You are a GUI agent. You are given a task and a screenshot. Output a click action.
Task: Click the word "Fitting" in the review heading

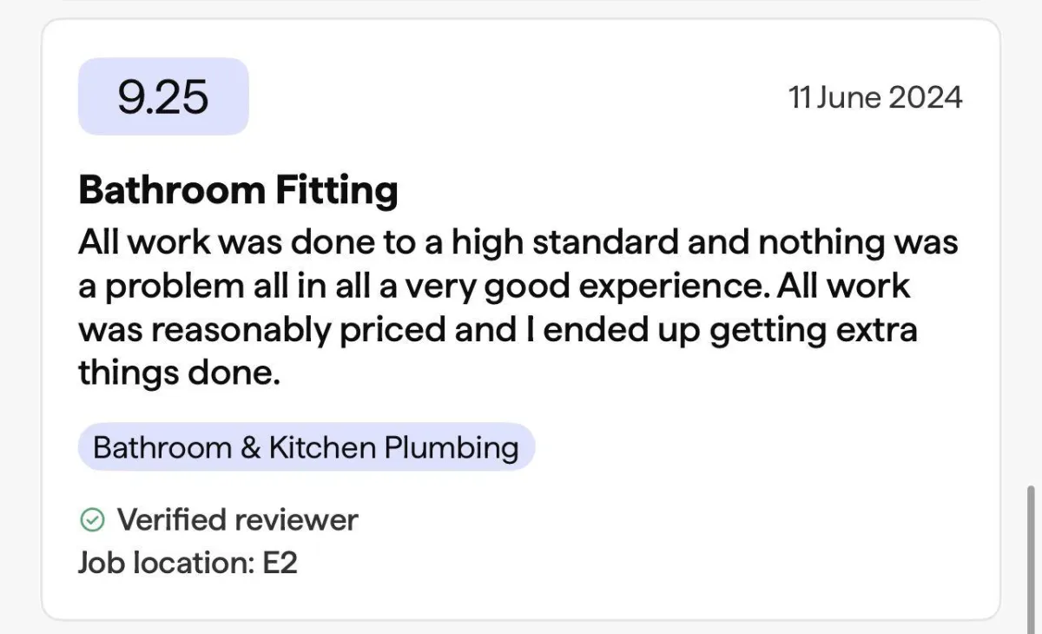pyautogui.click(x=337, y=189)
